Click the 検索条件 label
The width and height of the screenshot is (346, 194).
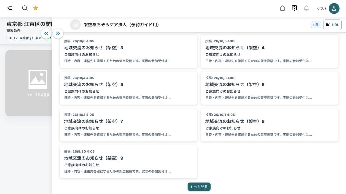point(14,30)
